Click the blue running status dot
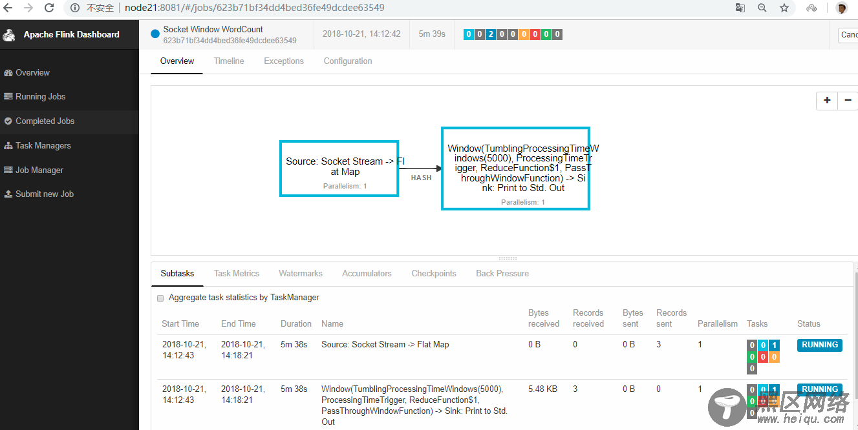Viewport: 858px width, 430px height. [x=155, y=34]
